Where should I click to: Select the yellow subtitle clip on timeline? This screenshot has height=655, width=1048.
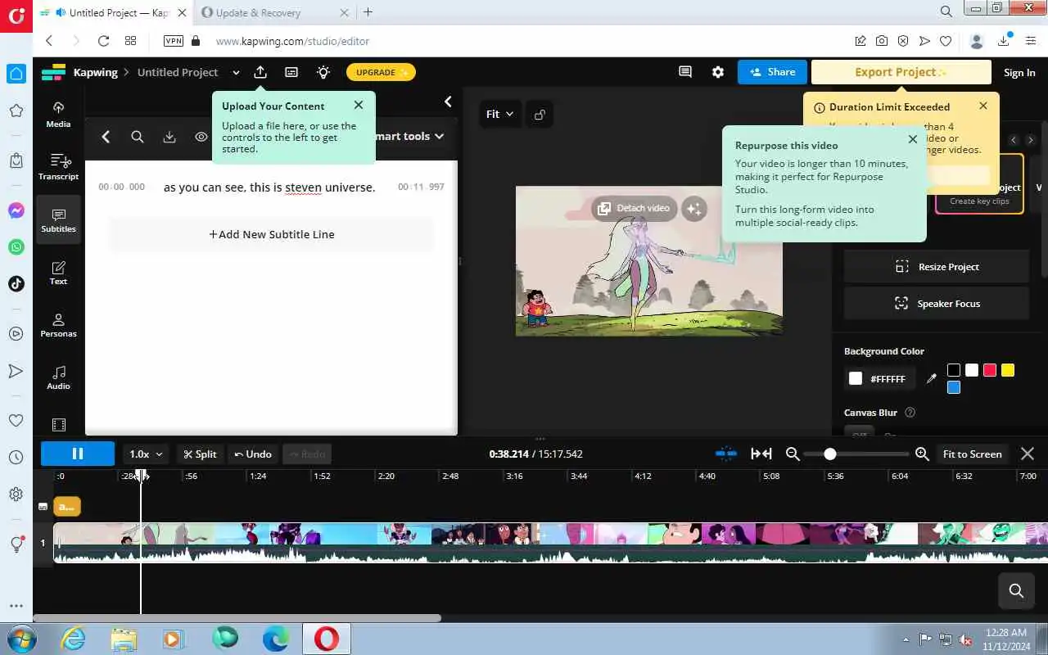coord(67,507)
